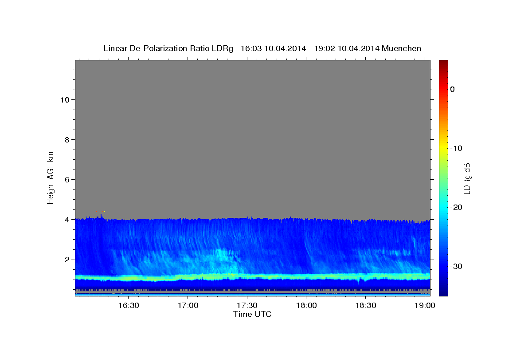
Task: Click the 17:30 time tick label
Action: coord(247,306)
